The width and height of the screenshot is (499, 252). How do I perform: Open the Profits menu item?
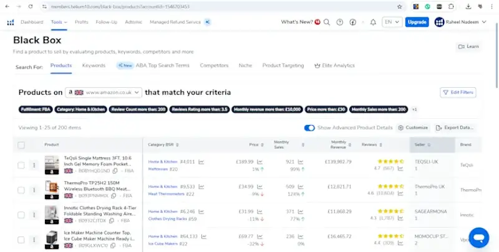click(x=82, y=22)
